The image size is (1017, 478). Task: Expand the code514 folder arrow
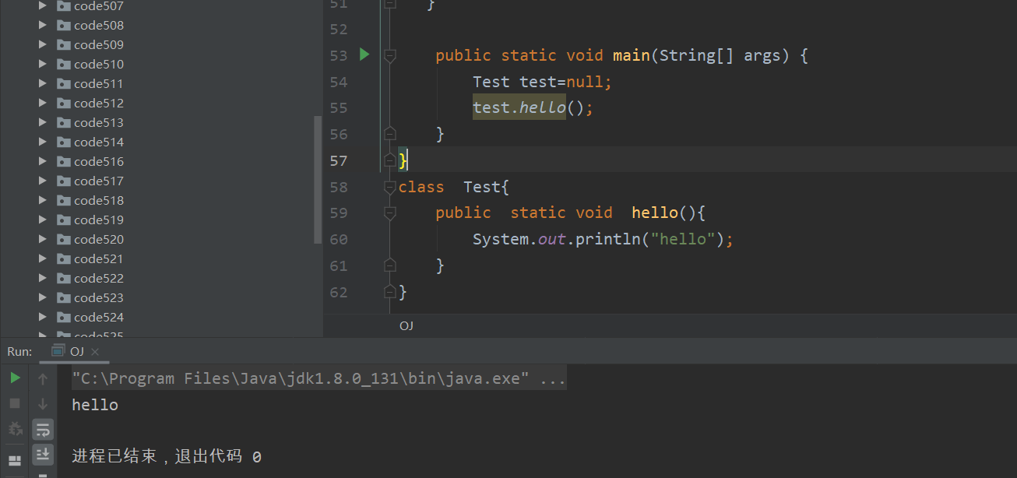coord(43,142)
